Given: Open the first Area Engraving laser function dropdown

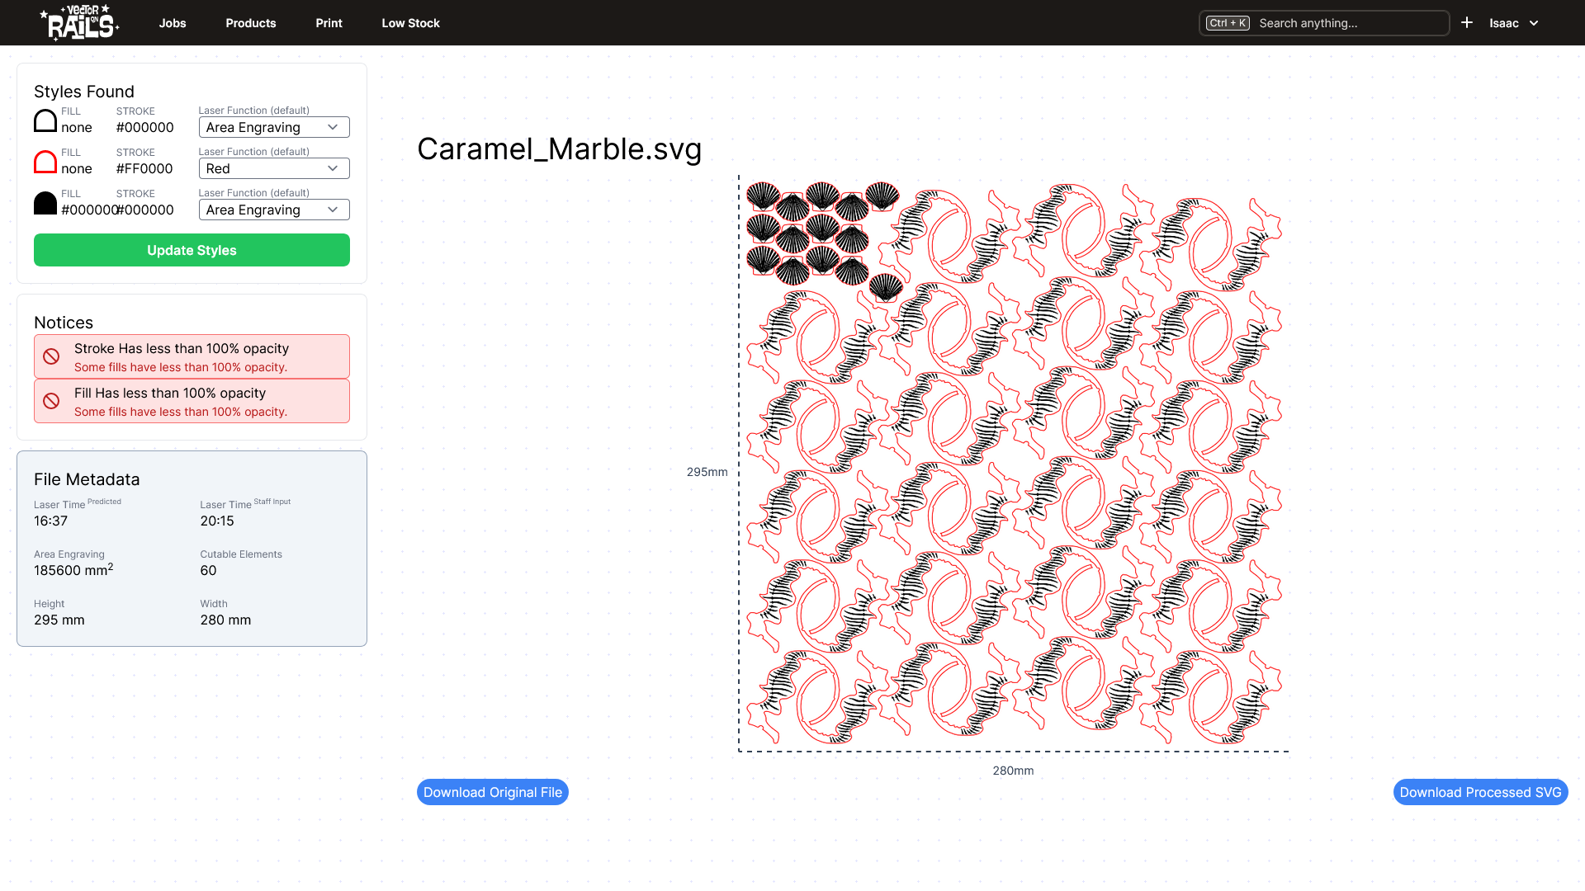Looking at the screenshot, I should 274,127.
